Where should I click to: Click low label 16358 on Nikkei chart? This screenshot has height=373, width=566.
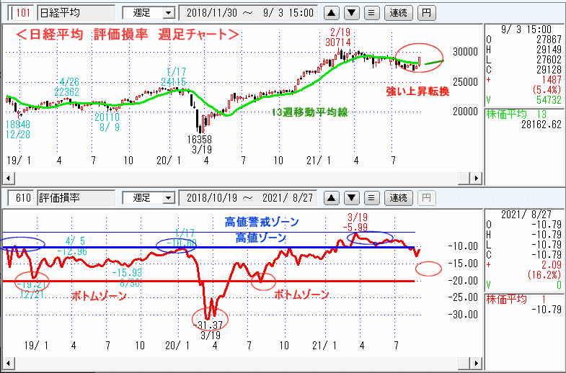click(x=200, y=139)
